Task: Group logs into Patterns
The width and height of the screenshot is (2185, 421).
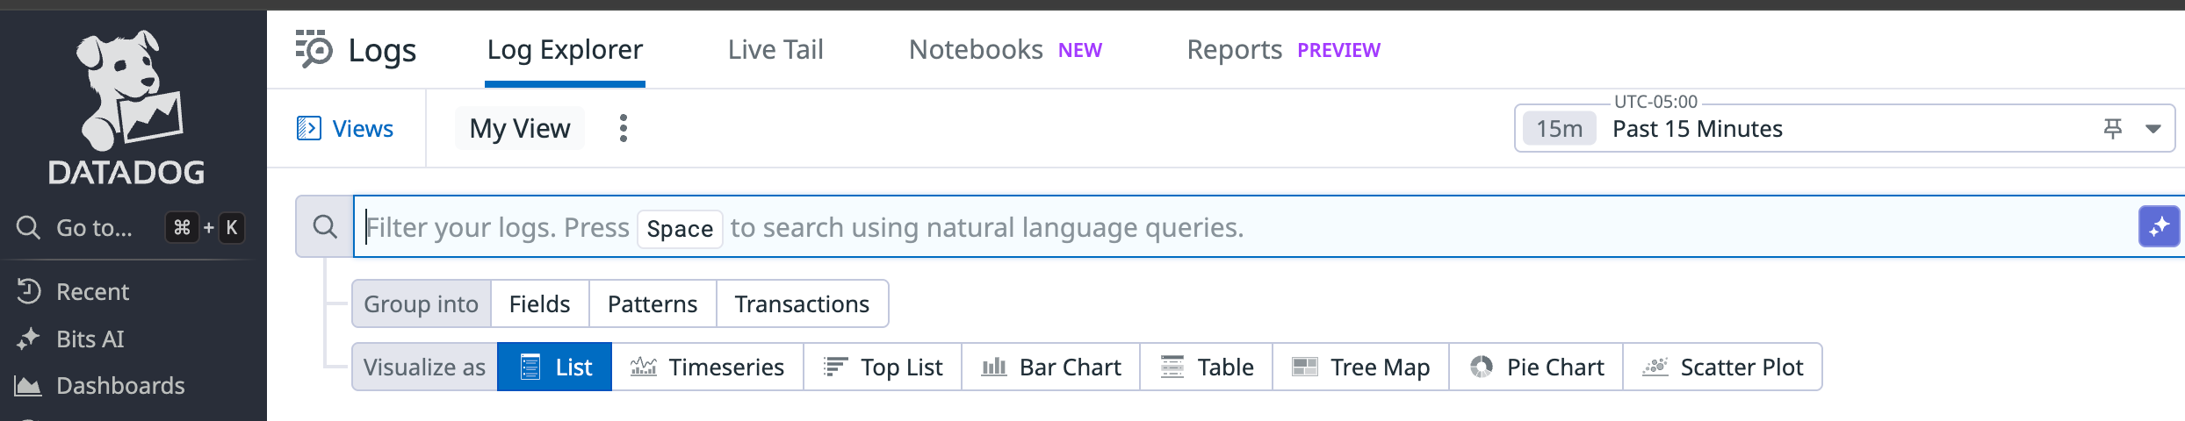Action: point(653,303)
